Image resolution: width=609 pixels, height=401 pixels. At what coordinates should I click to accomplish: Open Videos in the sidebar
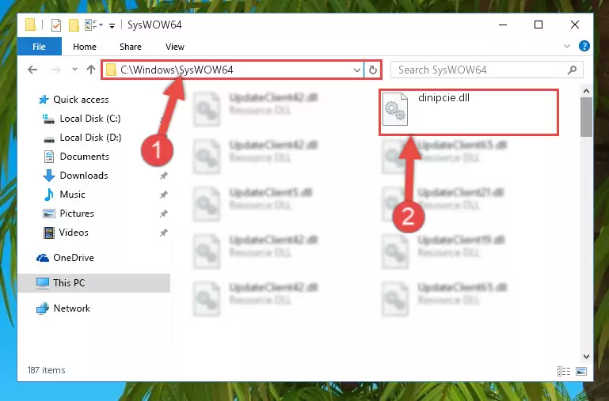point(74,233)
